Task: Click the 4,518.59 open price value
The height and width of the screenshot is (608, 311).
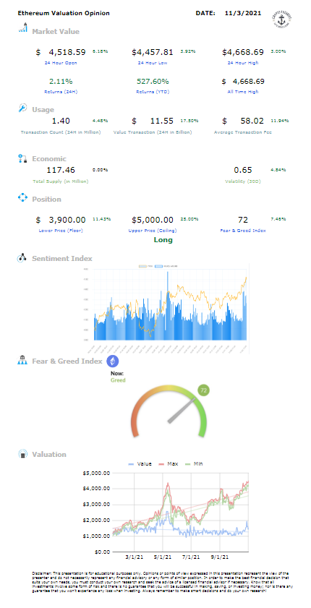Action: click(67, 52)
